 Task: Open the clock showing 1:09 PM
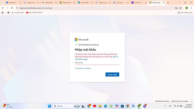coord(188,106)
